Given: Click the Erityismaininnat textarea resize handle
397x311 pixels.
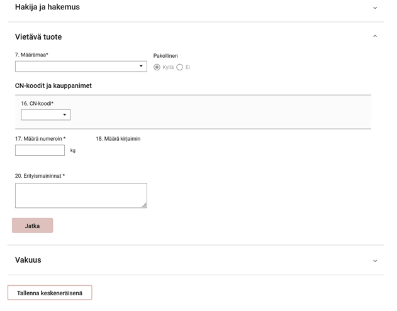Looking at the screenshot, I should [x=144, y=205].
